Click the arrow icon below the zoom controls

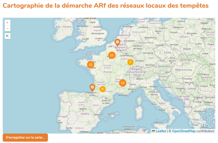(7, 36)
